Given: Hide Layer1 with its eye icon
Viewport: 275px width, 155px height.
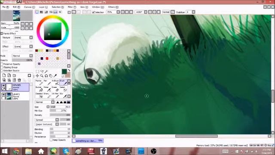Looking at the screenshot, I should click(x=3, y=94).
